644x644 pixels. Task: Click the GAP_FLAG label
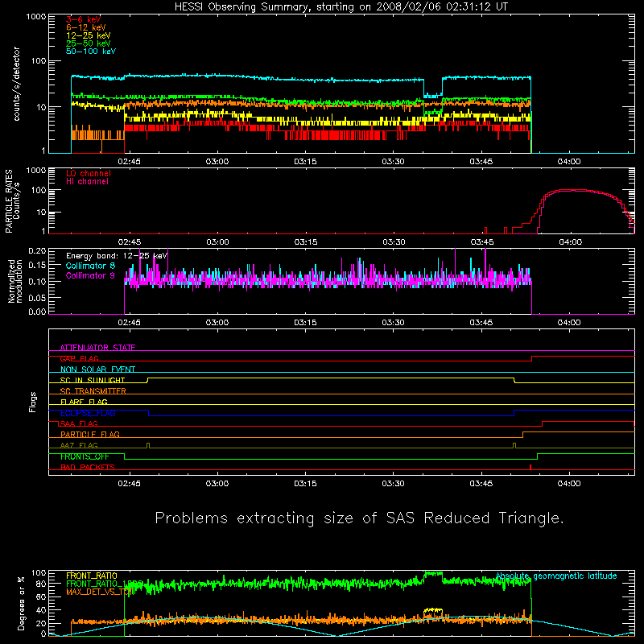(x=79, y=358)
